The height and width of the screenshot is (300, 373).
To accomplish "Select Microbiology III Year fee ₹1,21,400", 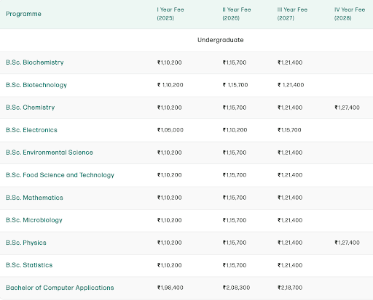I will coord(290,220).
